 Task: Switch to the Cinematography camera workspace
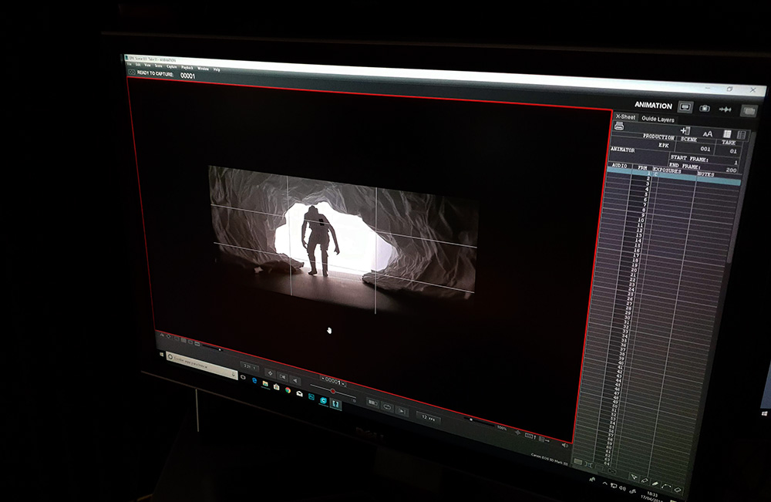705,108
